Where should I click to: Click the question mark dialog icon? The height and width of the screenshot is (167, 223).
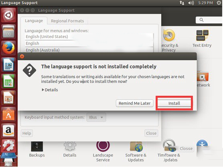(29, 70)
